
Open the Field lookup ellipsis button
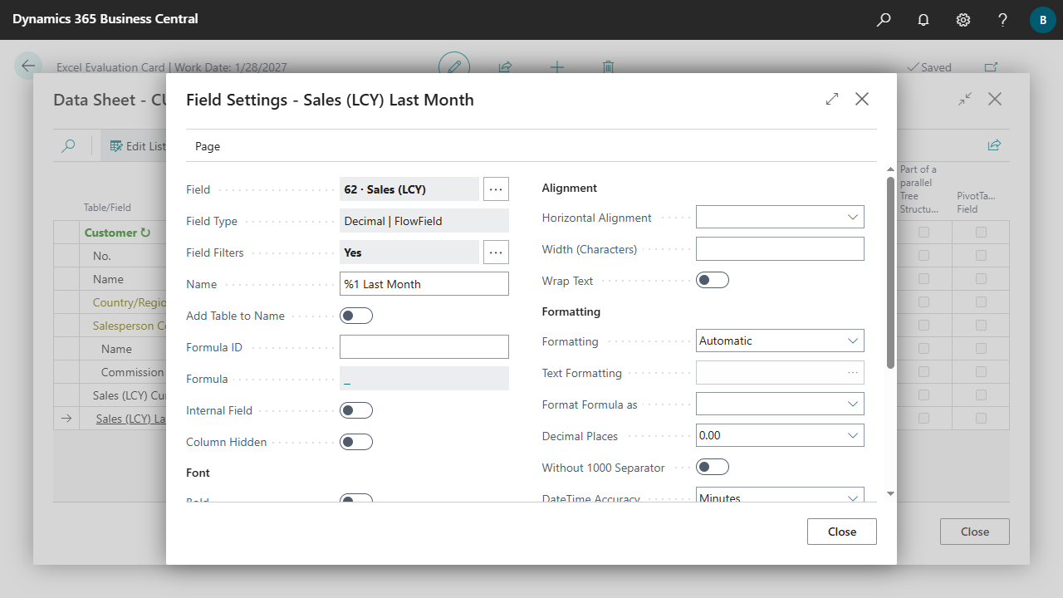pos(496,189)
